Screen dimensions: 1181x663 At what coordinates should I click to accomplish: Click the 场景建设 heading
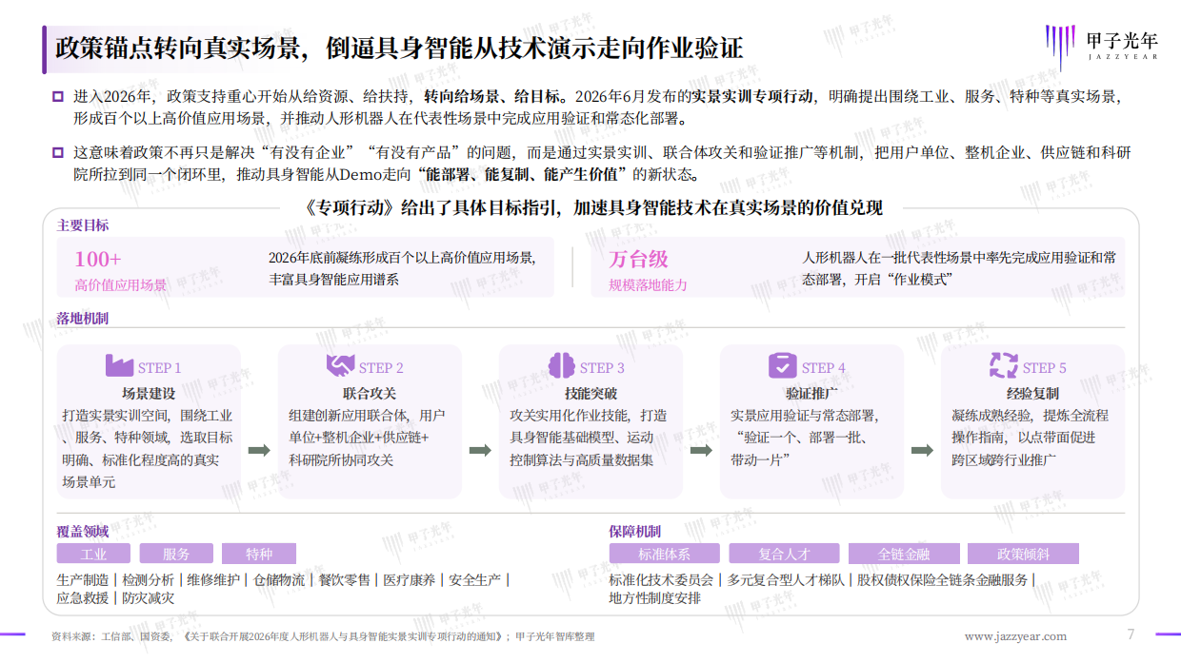[149, 393]
